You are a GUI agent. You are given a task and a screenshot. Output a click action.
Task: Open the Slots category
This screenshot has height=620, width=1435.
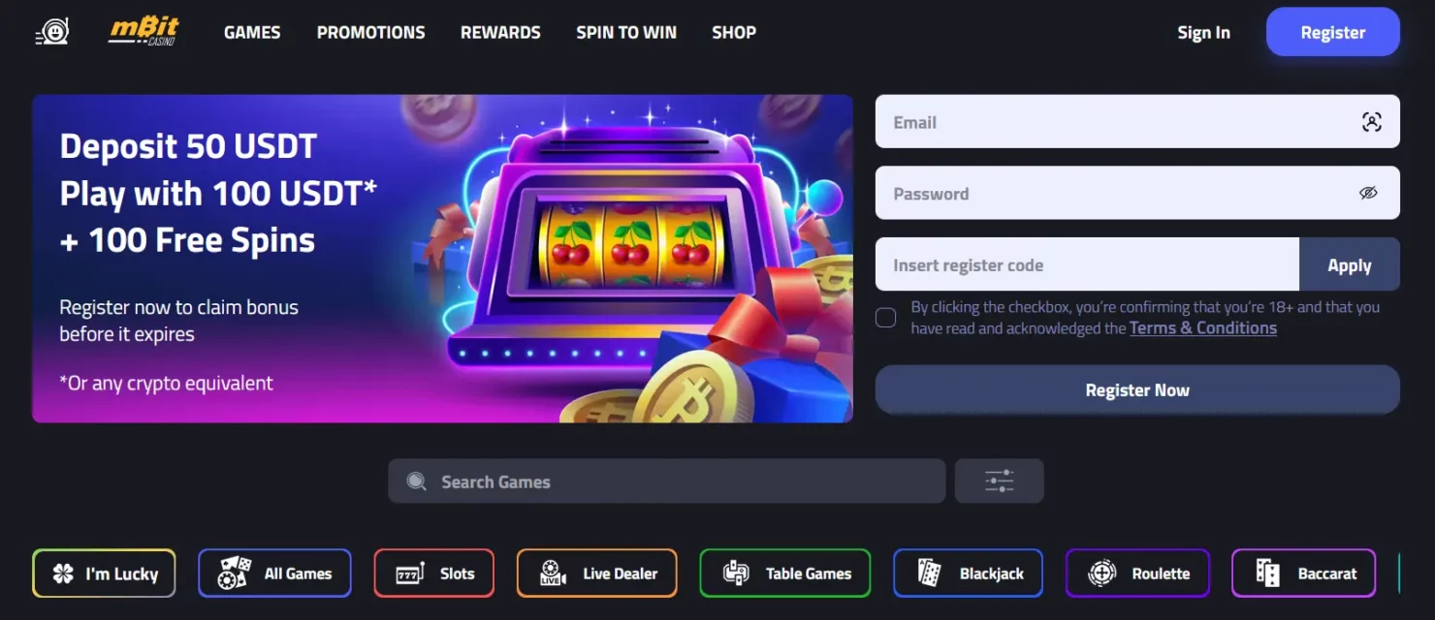tap(433, 573)
